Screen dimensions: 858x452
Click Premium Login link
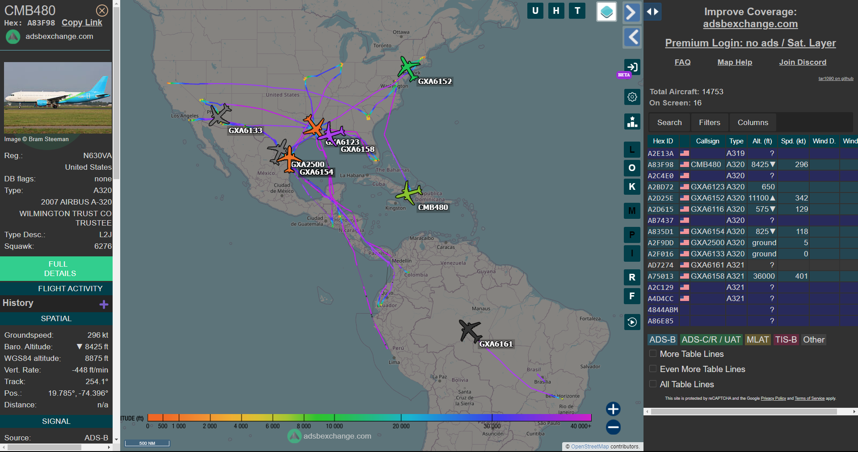(750, 43)
